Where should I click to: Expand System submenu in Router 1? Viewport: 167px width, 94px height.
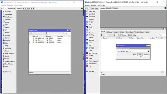15,38
